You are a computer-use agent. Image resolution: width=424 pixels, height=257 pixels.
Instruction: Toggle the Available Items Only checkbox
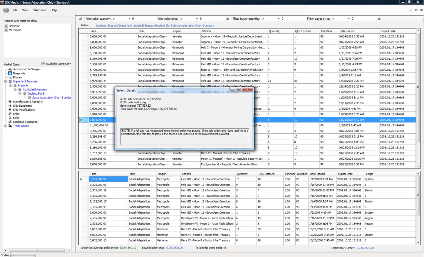click(43, 64)
